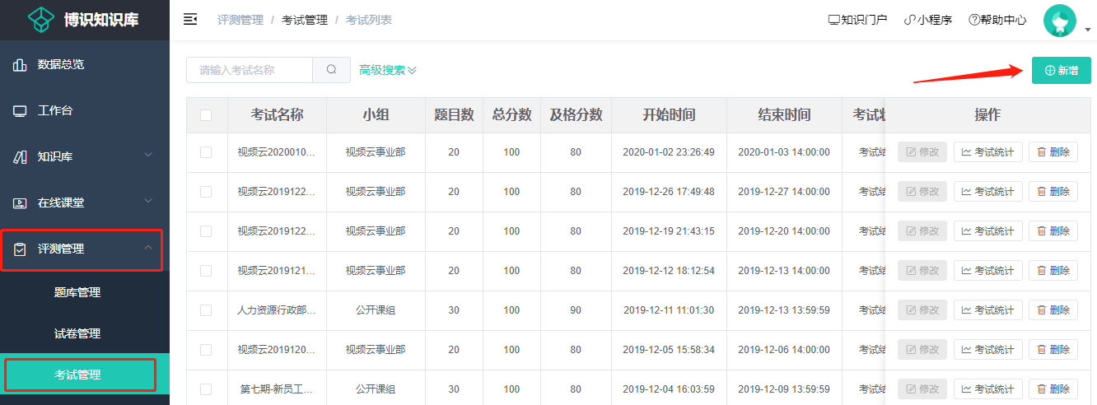
Task: Click 考试统计 in the first row
Action: coord(988,152)
